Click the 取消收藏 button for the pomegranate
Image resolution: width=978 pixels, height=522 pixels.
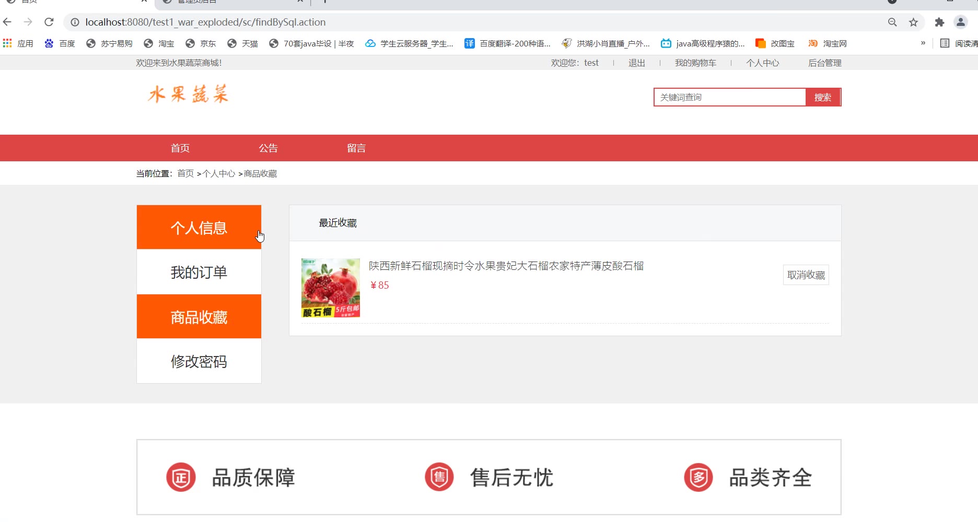coord(806,275)
